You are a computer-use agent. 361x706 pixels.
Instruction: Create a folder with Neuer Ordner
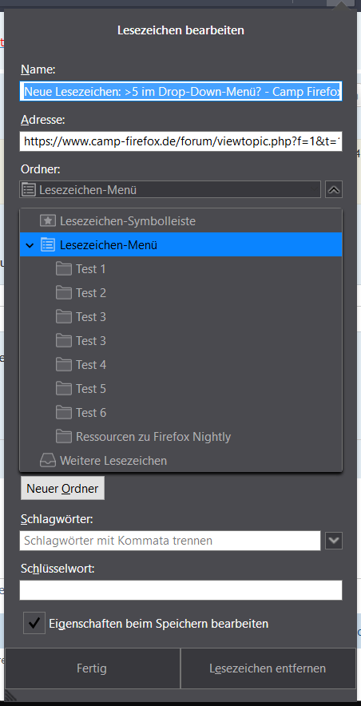click(x=62, y=488)
